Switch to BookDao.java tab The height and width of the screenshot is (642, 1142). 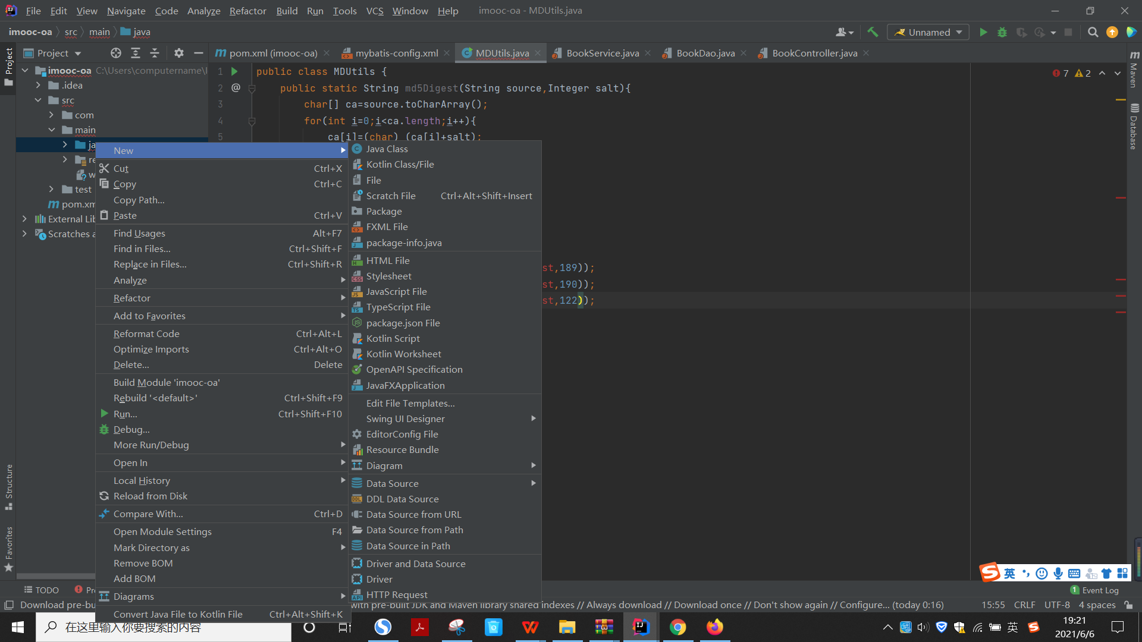705,53
